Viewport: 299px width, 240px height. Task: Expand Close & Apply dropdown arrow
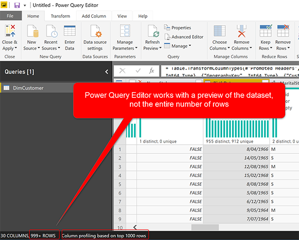(16, 48)
